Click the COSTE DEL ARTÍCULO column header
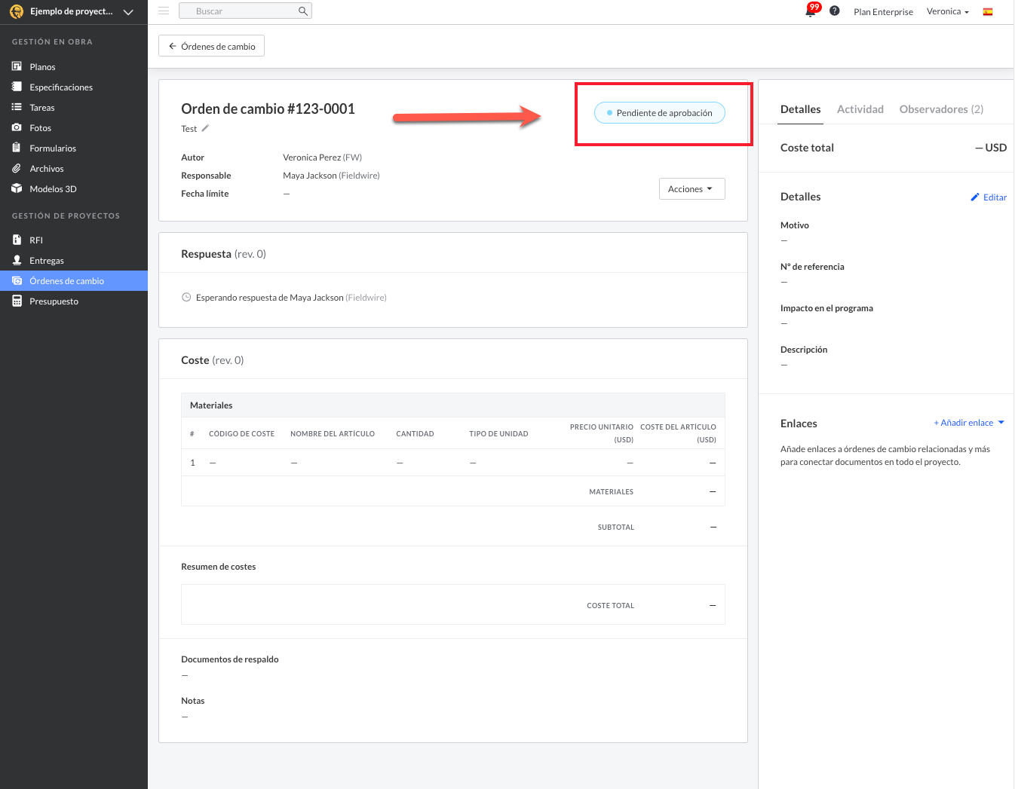 point(678,433)
